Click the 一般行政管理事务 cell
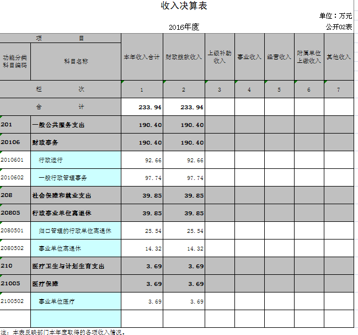This screenshot has height=335, width=358. (x=76, y=178)
